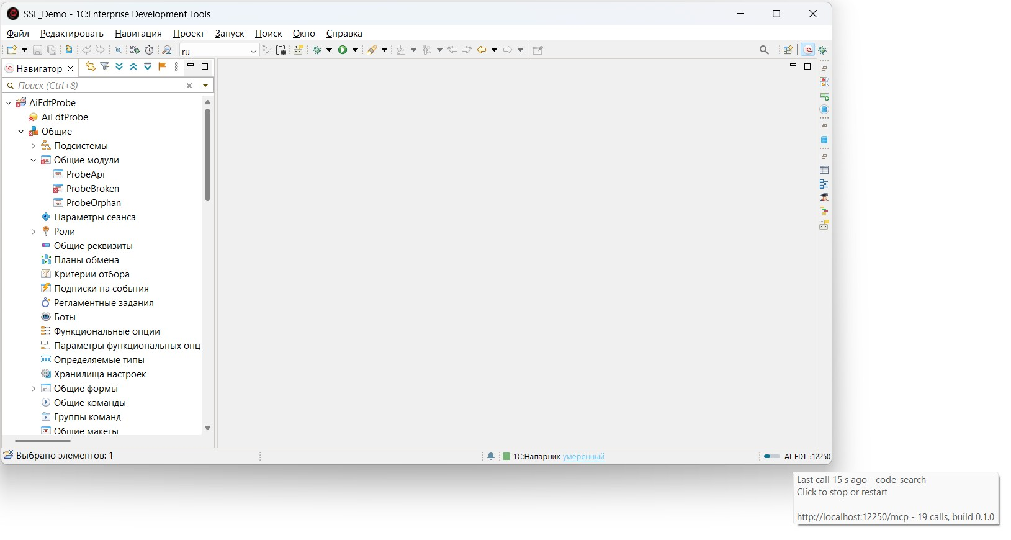Maximize the Navigator panel
1011x540 pixels.
point(205,66)
